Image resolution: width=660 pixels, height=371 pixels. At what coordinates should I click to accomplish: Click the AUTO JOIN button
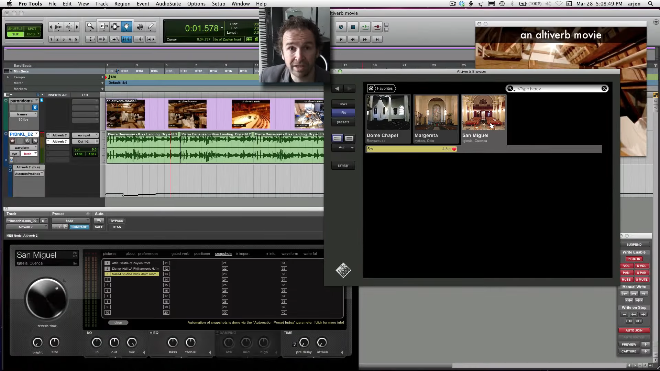coord(634,330)
